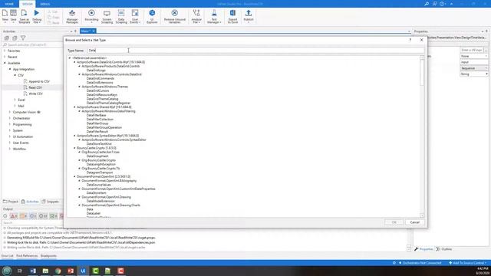Open the Error List tab

[7, 255]
